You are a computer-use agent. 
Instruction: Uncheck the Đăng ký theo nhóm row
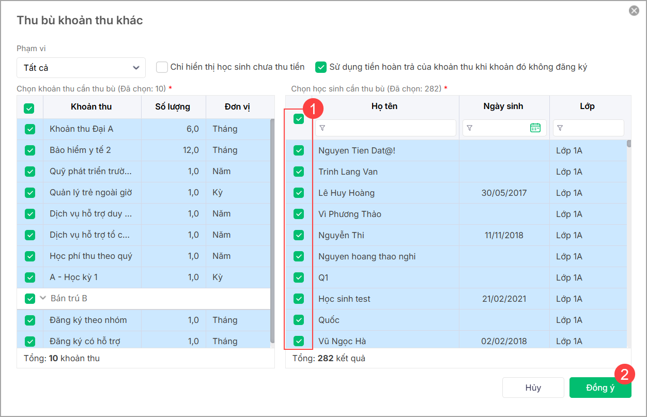coord(30,320)
